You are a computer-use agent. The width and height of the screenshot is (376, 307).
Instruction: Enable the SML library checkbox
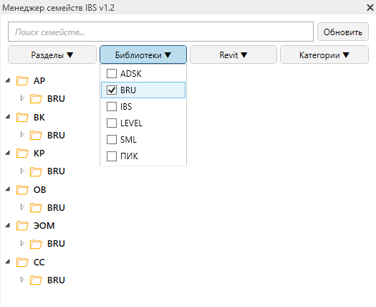coord(112,139)
